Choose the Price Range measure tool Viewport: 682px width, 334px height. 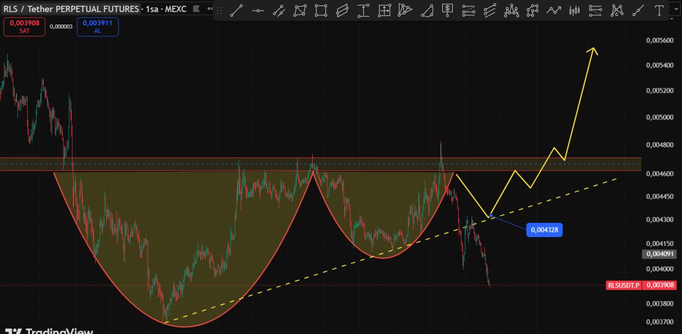363,10
